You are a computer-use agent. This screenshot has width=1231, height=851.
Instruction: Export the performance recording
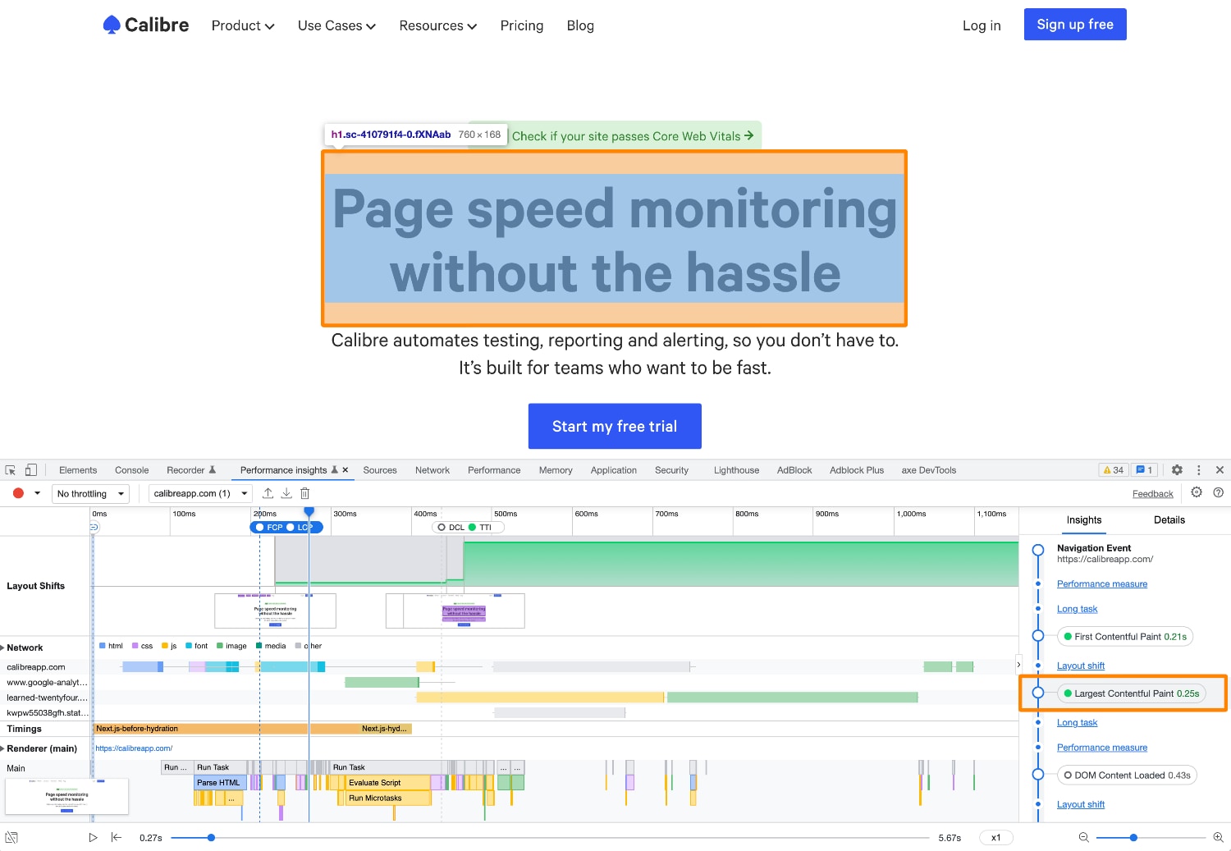pyautogui.click(x=268, y=492)
